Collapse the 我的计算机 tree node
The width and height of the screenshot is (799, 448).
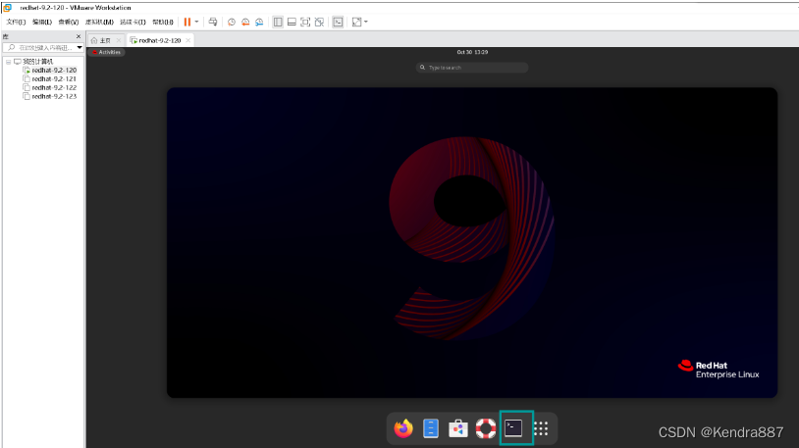pos(8,62)
